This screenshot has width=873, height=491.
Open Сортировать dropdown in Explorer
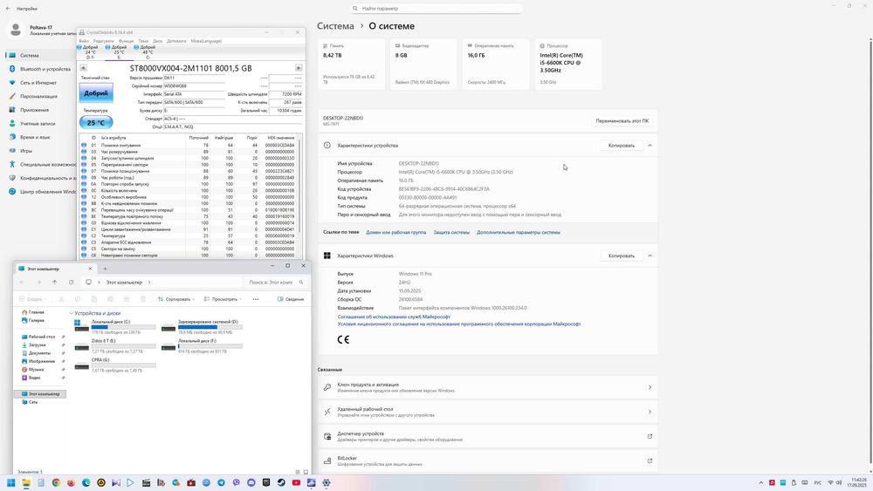(x=176, y=299)
